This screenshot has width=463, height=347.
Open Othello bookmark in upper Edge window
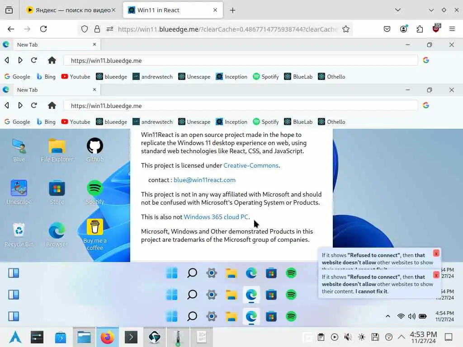point(331,76)
